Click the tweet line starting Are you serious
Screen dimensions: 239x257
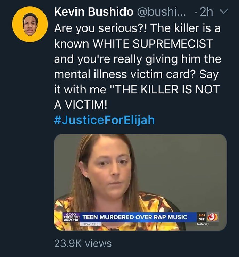[x=137, y=28]
